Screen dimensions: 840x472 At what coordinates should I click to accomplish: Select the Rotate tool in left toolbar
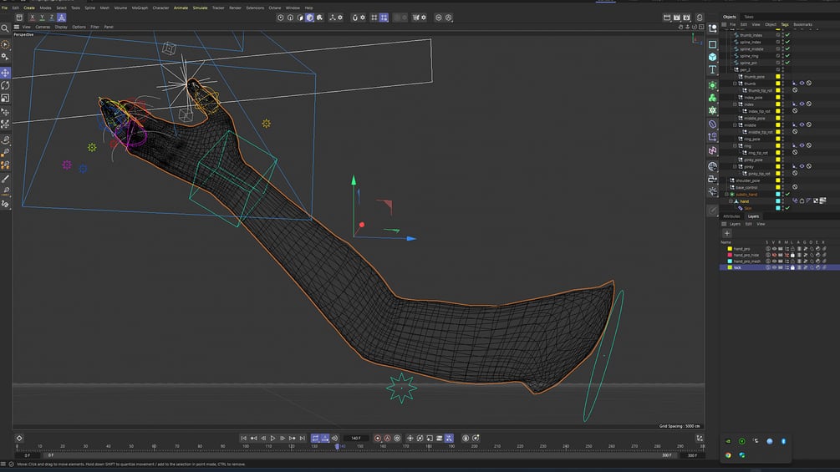pos(5,85)
